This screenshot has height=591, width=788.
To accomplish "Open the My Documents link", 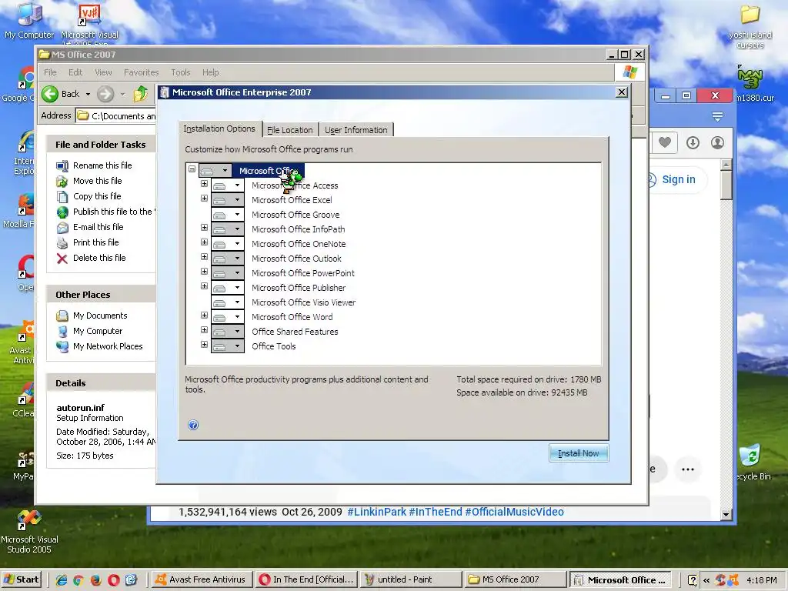I will (100, 316).
